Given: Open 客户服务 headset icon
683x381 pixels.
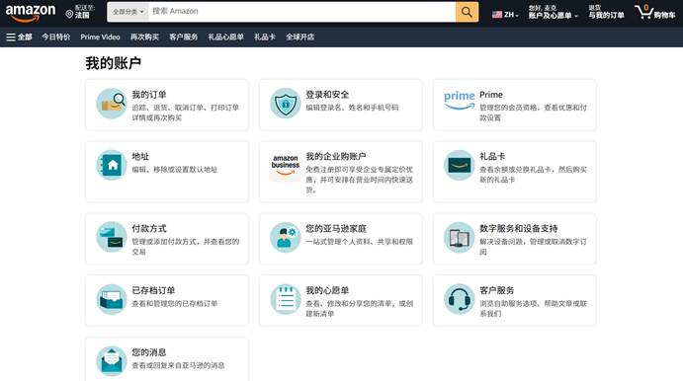Looking at the screenshot, I should (x=459, y=299).
